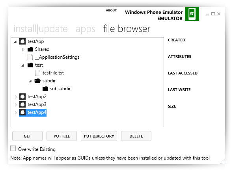Select the testApp2 label
The image size is (235, 171).
pyautogui.click(x=37, y=97)
